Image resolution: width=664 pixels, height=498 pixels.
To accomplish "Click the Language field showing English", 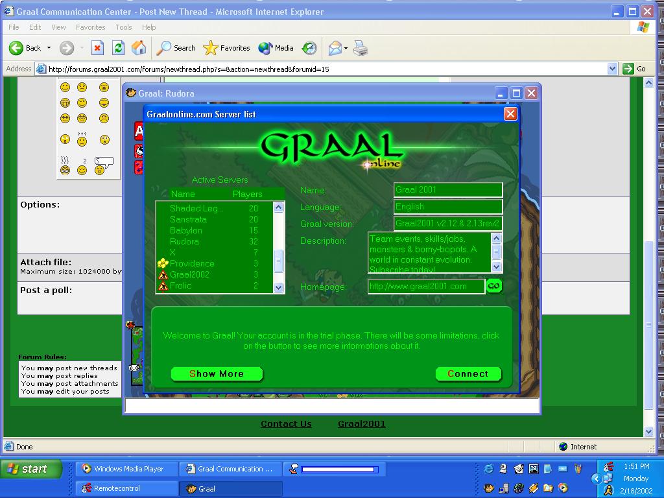I will 448,207.
